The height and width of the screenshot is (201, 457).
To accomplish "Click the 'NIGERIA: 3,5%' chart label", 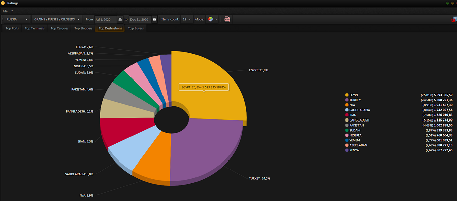I will click(x=84, y=66).
